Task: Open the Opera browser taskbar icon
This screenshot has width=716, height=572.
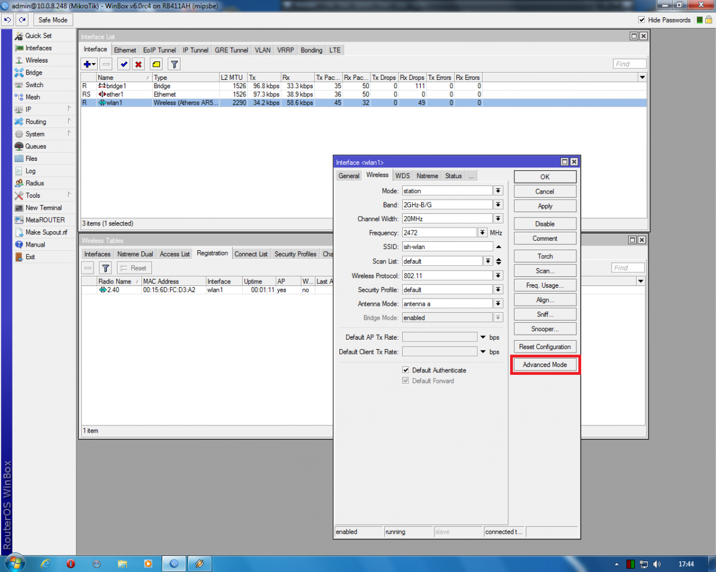Action: click(x=70, y=563)
